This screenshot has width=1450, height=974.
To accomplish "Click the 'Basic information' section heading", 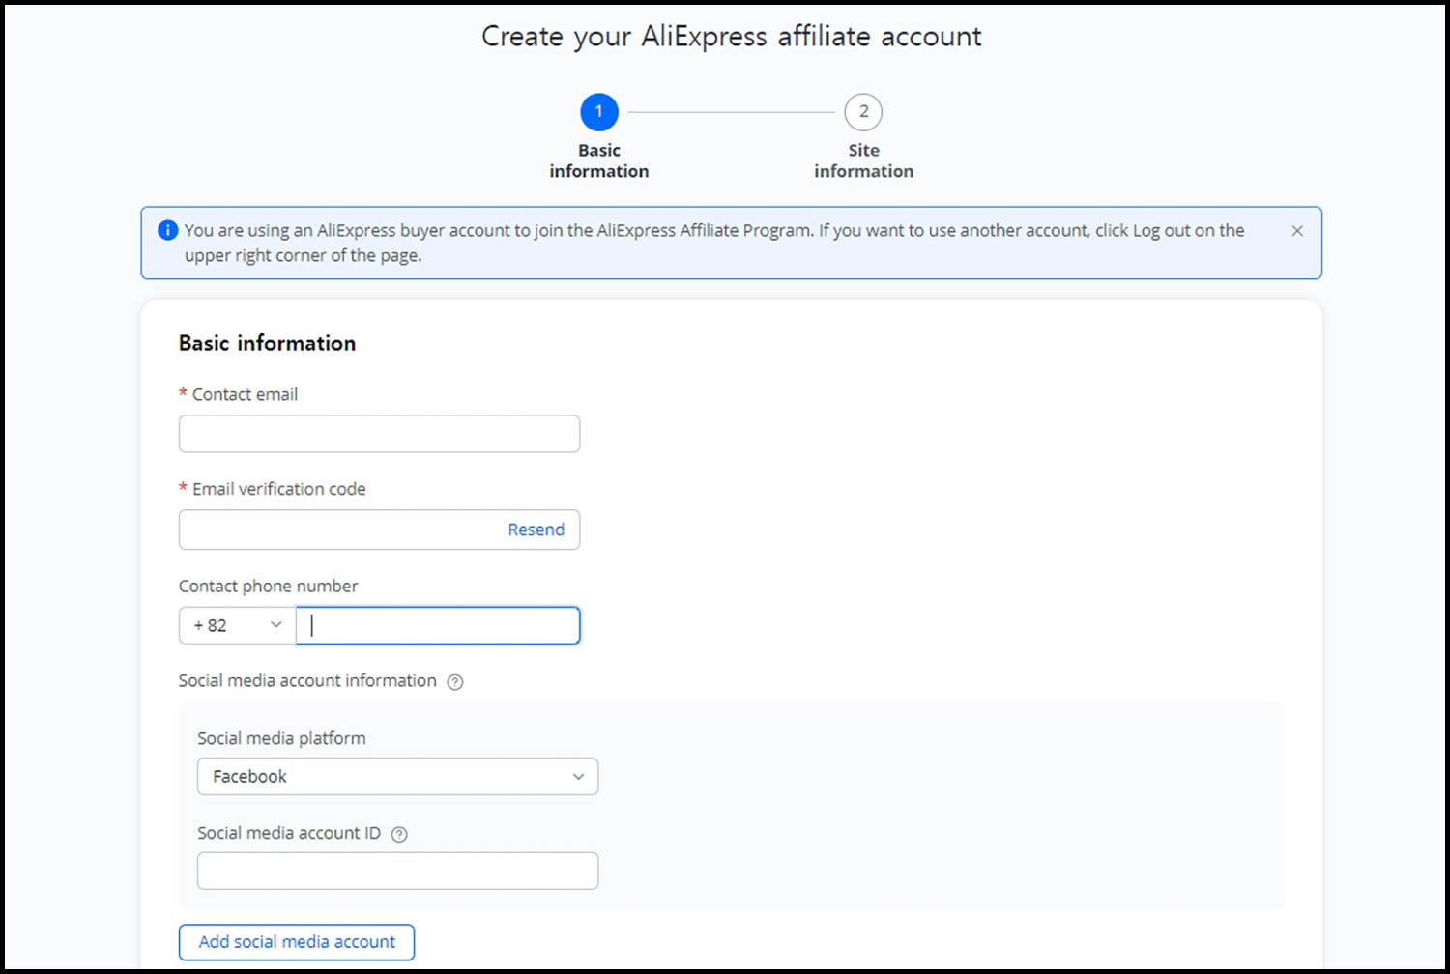I will 268,343.
